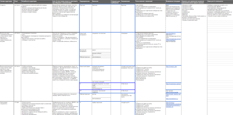The image size is (233, 115).
Task: Select the "специалист технической поддержки" cell
Action: [101, 91]
